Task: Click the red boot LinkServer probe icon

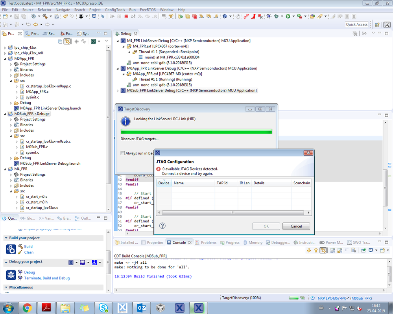Action: coord(253,16)
